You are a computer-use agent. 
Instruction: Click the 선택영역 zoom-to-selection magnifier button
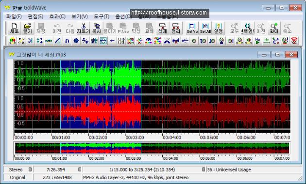(x=248, y=28)
